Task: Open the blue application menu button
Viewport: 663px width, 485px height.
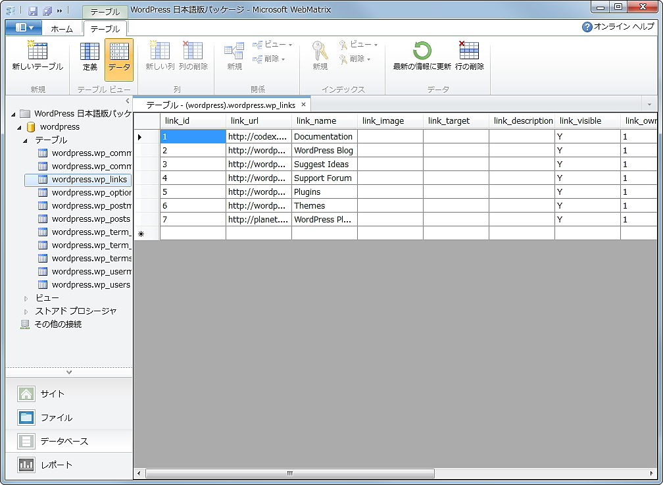Action: 24,28
